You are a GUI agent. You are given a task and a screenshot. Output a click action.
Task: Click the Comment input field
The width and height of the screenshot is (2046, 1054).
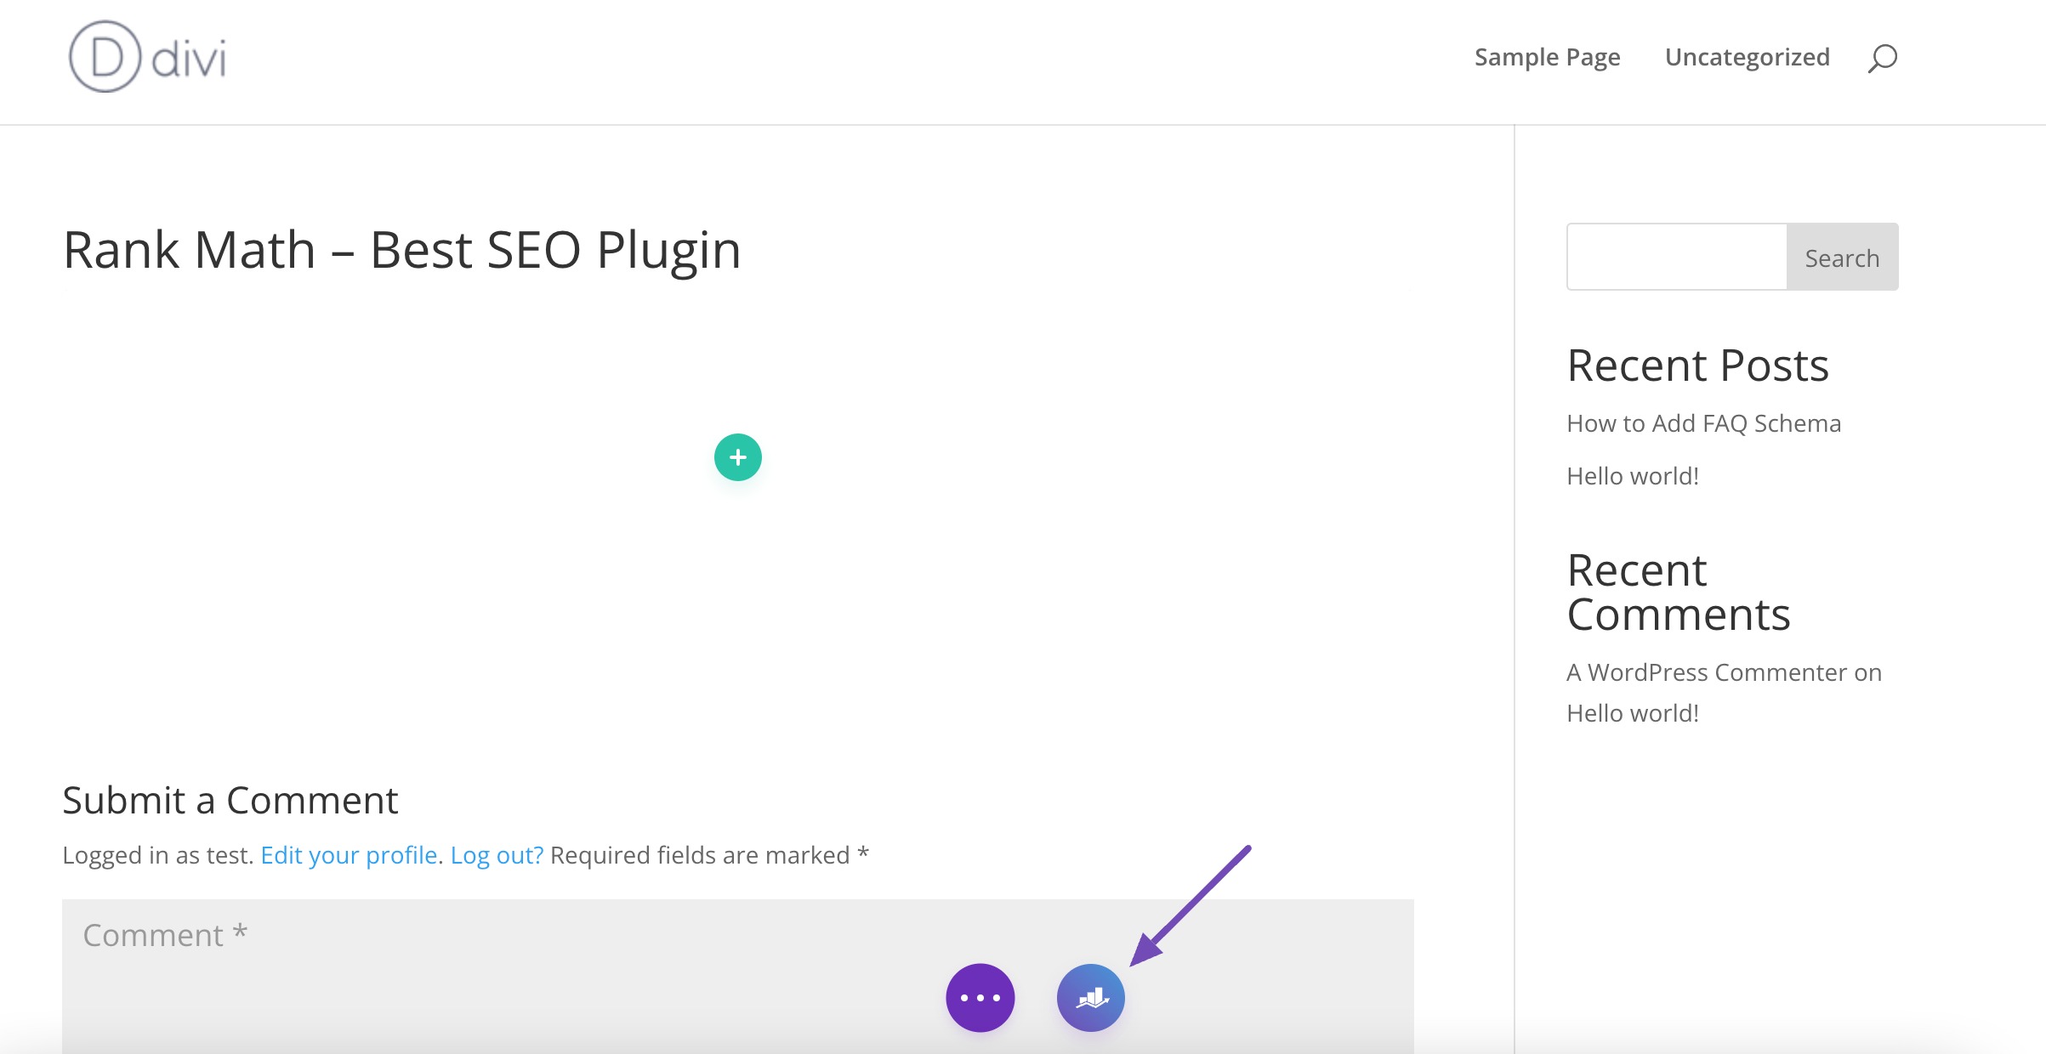pos(736,968)
